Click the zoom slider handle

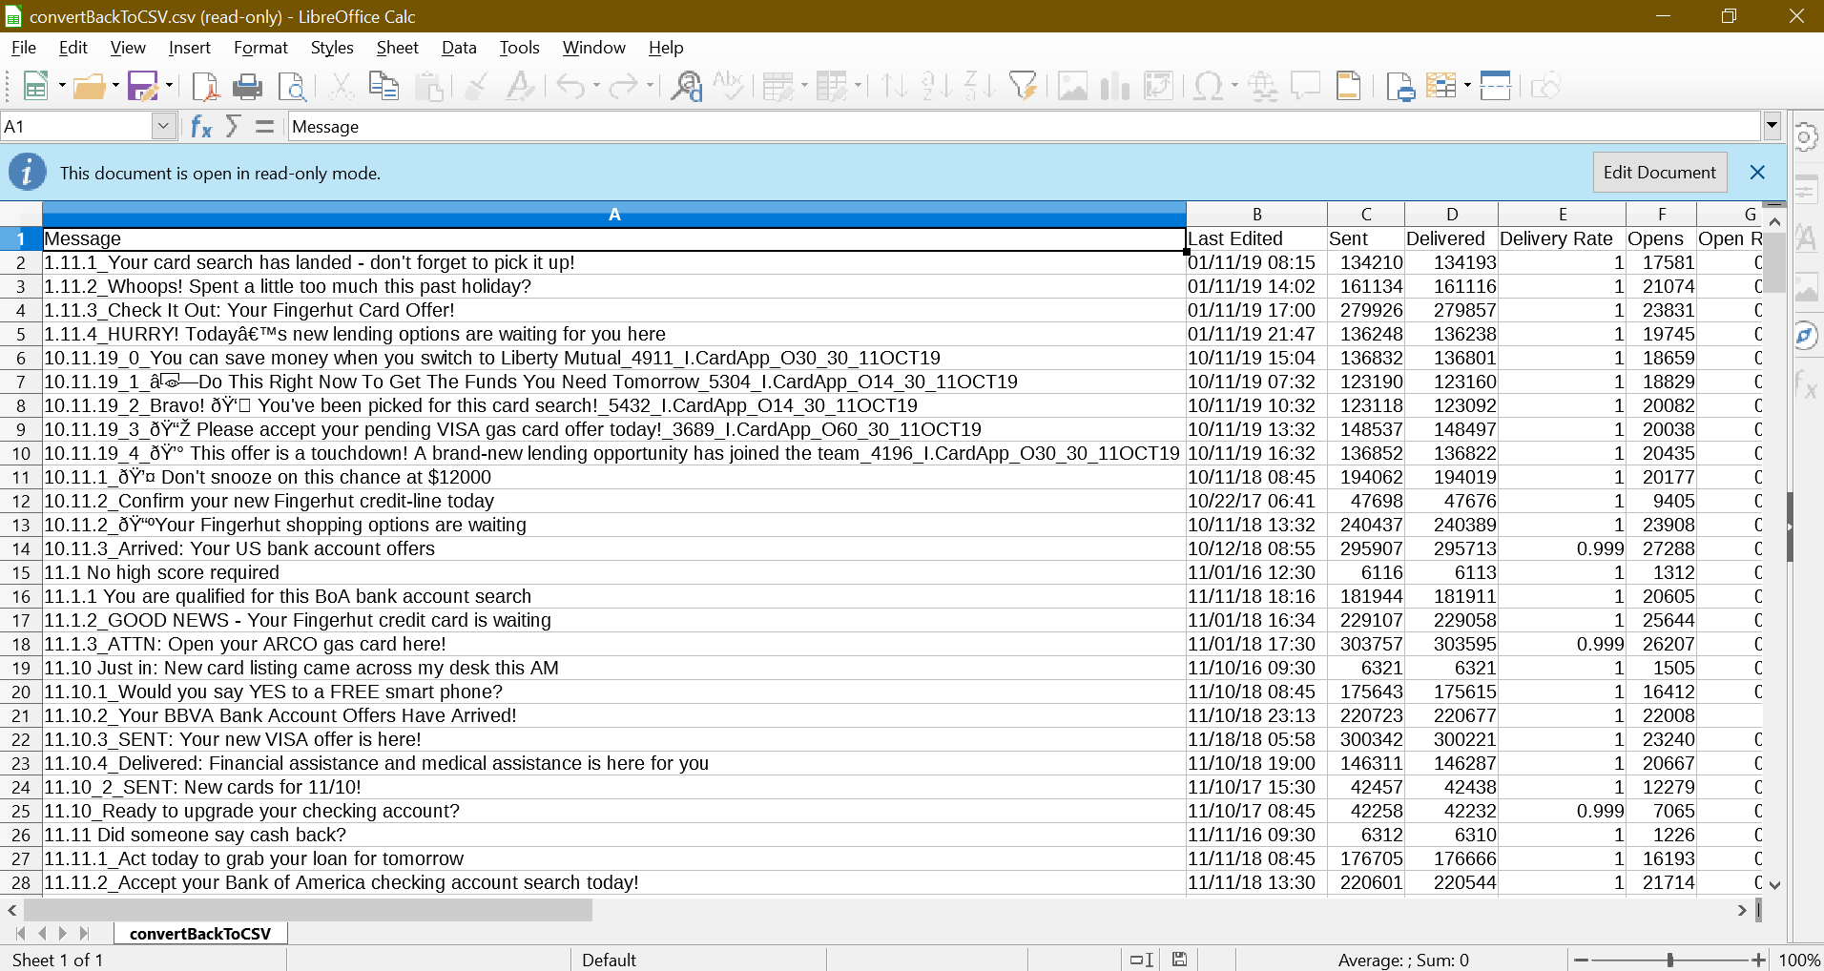(1669, 960)
